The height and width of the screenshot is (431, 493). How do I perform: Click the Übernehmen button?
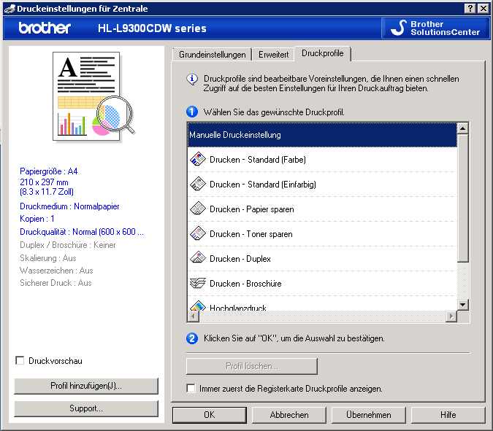(x=369, y=415)
